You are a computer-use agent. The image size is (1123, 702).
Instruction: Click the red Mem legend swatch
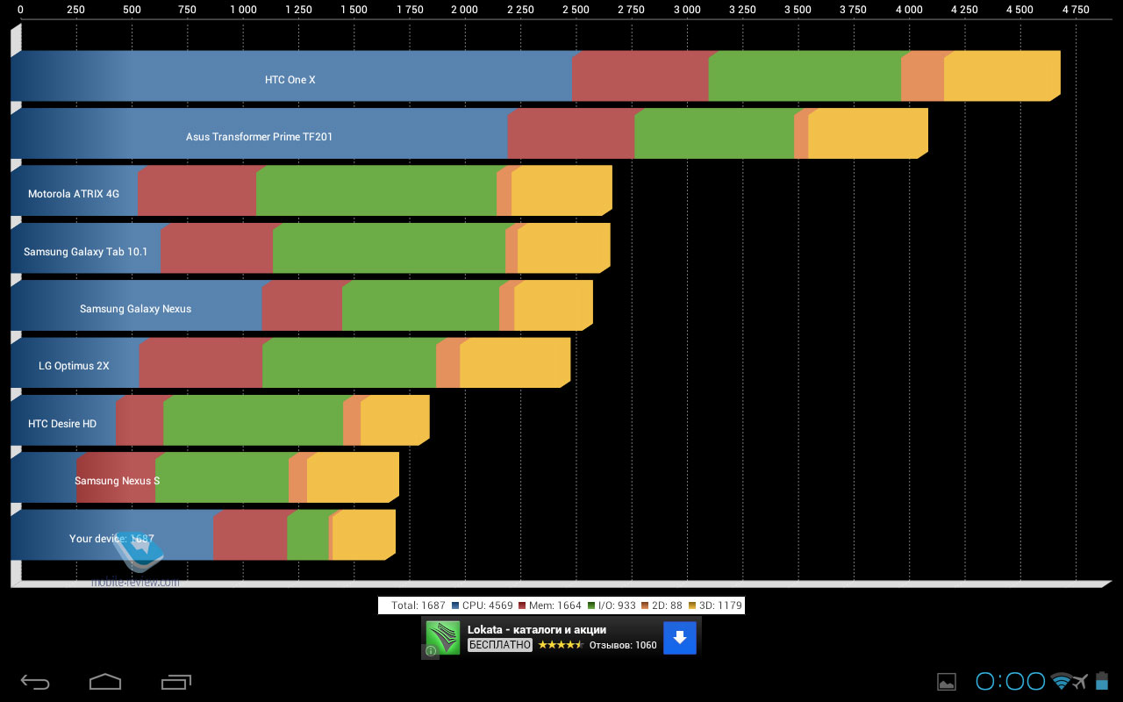(x=522, y=605)
